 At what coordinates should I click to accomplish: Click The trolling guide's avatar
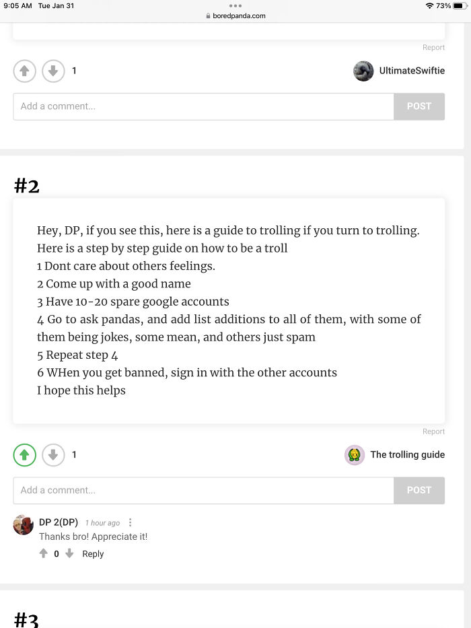click(x=355, y=455)
